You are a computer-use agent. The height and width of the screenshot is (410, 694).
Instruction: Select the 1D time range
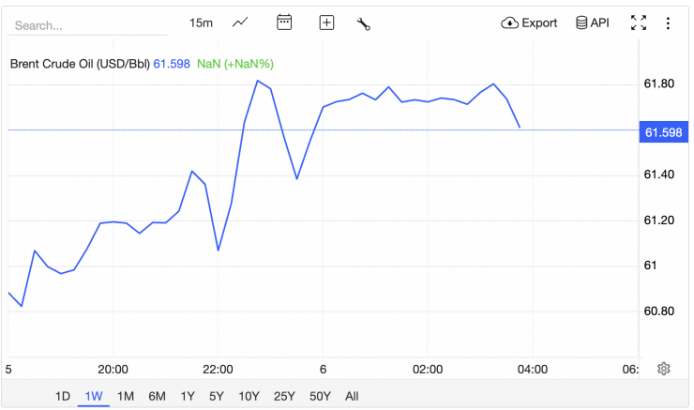(63, 396)
